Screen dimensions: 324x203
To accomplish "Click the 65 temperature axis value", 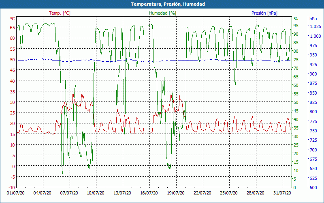I will click(13, 27).
